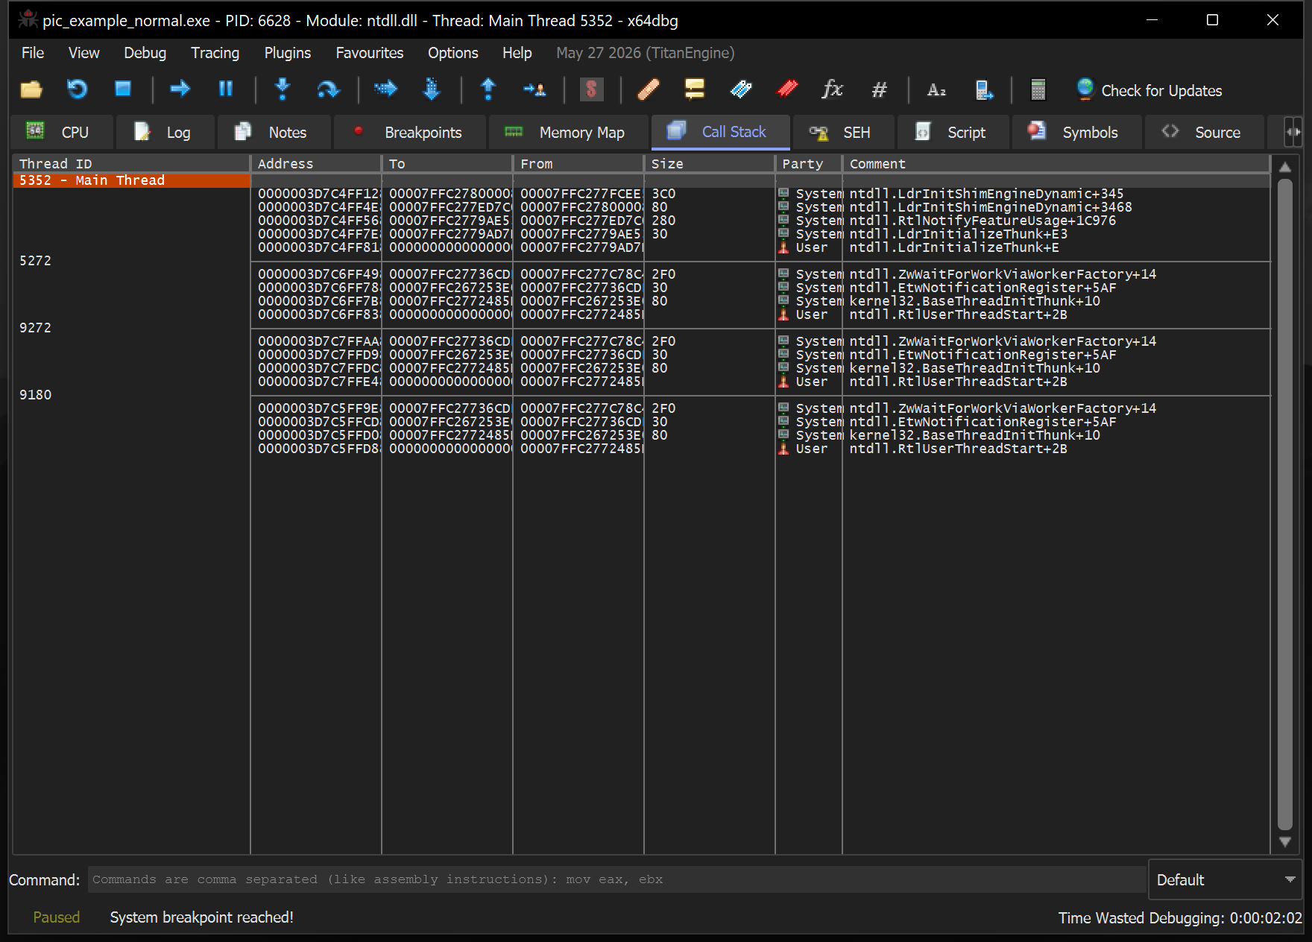The height and width of the screenshot is (942, 1312).
Task: Select ntdll.LdrInitShimEngineDynamic+345 row
Action: [985, 194]
